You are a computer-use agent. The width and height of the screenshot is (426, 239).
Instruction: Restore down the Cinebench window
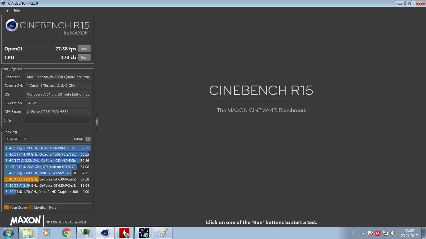tap(409, 3)
